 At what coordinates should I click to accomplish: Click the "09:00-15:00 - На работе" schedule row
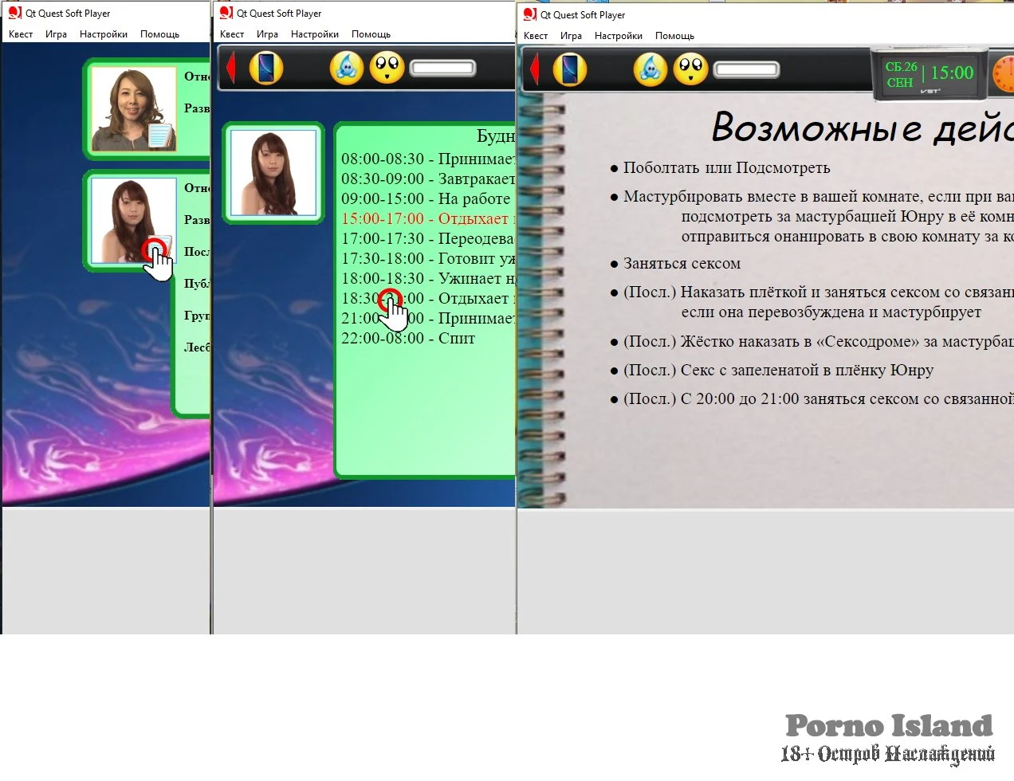[426, 198]
